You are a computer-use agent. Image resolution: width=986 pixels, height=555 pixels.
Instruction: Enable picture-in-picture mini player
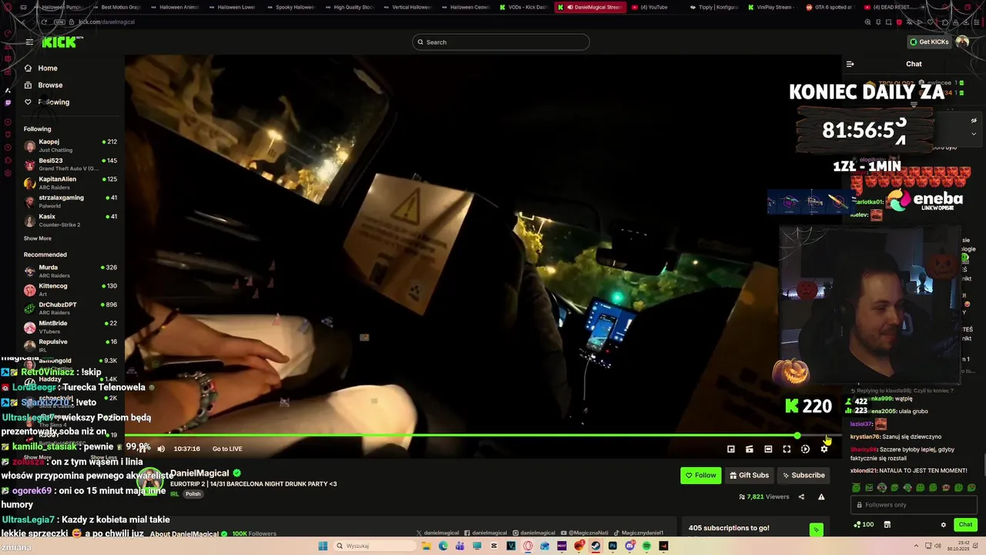pyautogui.click(x=731, y=449)
